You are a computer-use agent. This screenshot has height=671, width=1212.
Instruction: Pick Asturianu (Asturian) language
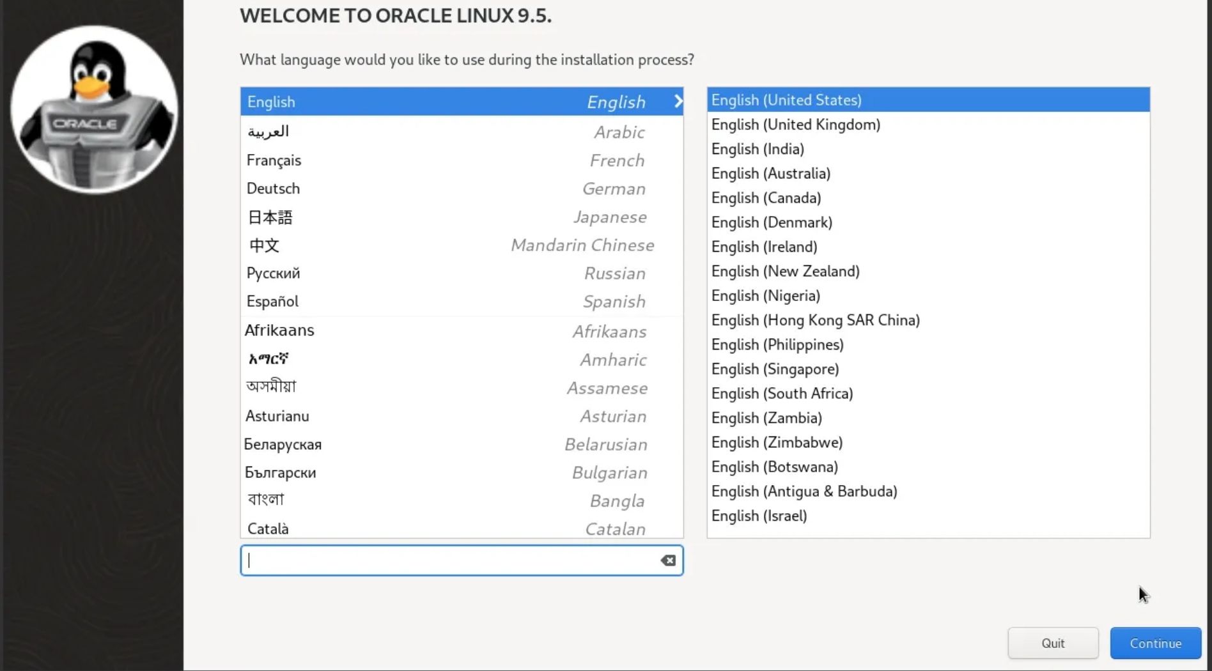click(x=462, y=416)
